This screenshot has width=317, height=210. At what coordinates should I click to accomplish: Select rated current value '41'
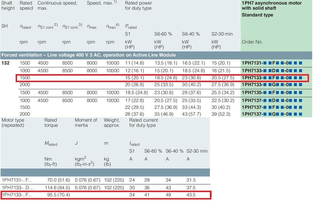coord(147,195)
